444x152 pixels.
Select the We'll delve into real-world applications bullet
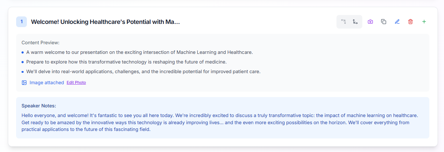pos(143,71)
